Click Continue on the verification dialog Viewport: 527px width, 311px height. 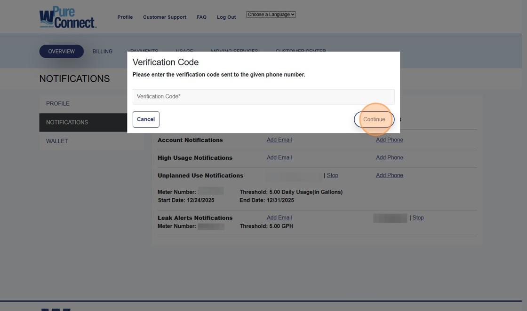(x=374, y=119)
